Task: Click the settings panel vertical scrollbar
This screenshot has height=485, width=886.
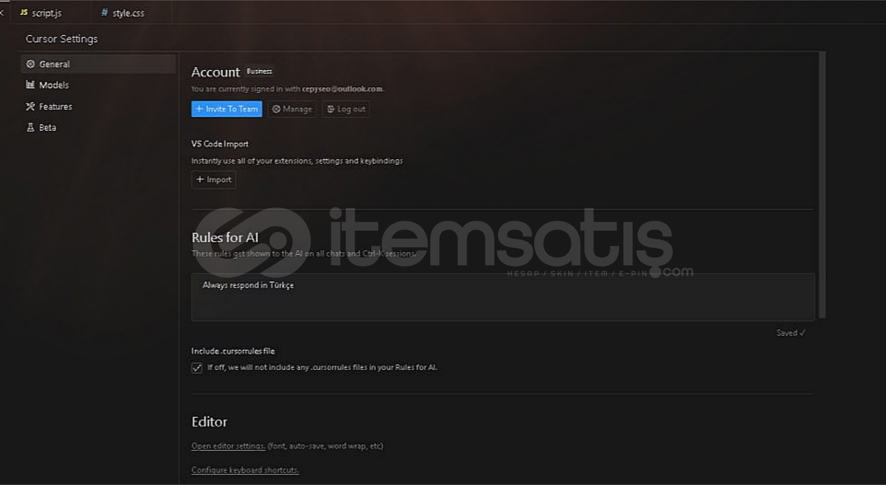Action: click(x=822, y=184)
